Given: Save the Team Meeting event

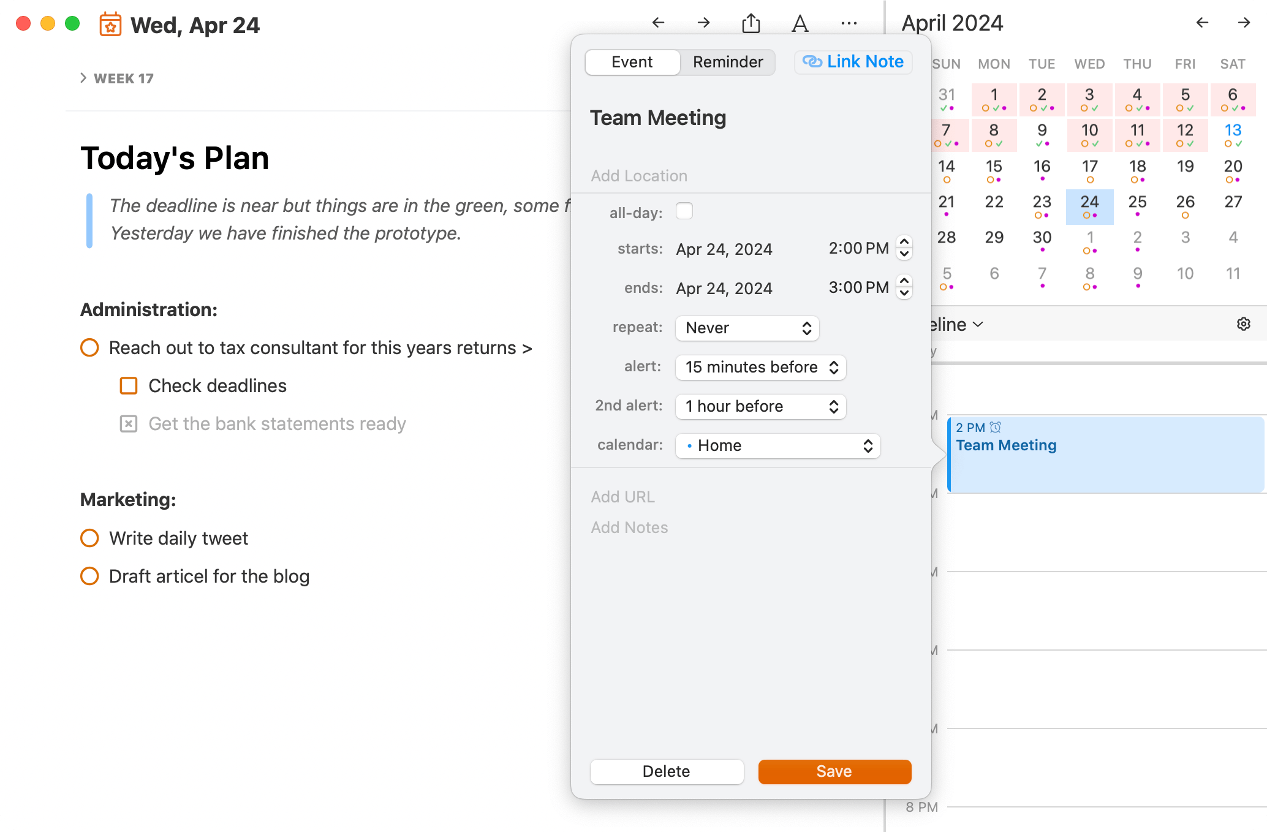Looking at the screenshot, I should 834,771.
